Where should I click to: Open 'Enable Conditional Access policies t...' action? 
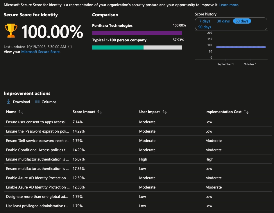(37, 150)
